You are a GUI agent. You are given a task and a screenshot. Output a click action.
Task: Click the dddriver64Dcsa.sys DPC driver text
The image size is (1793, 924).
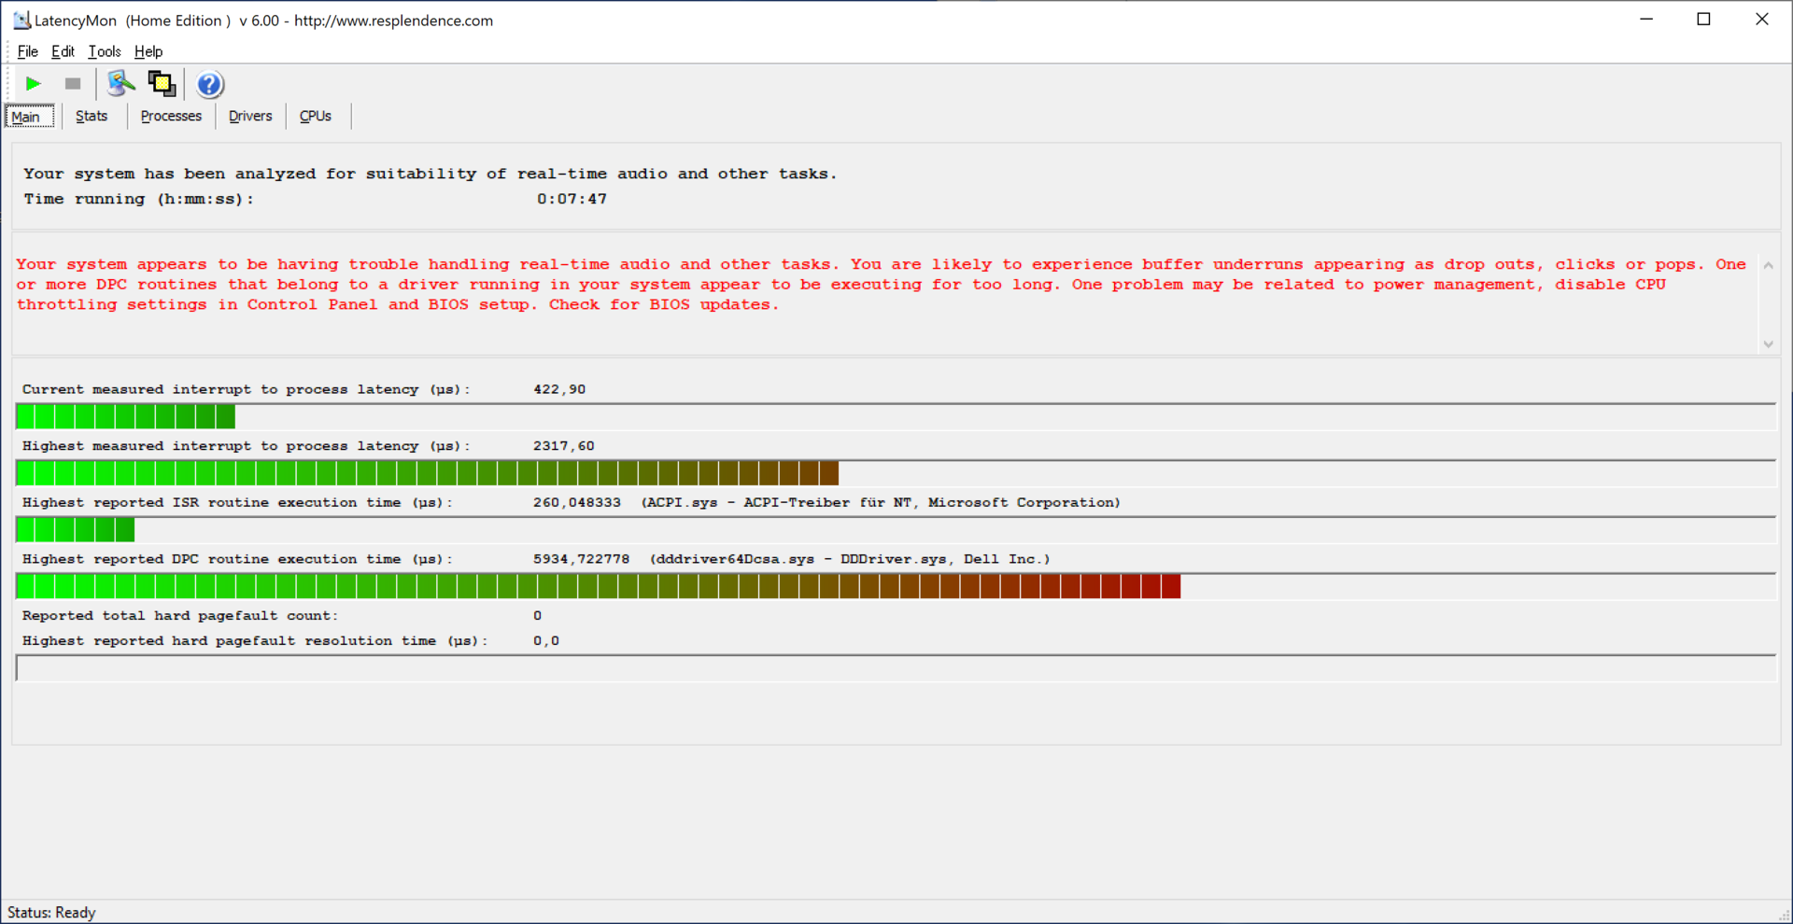point(850,559)
